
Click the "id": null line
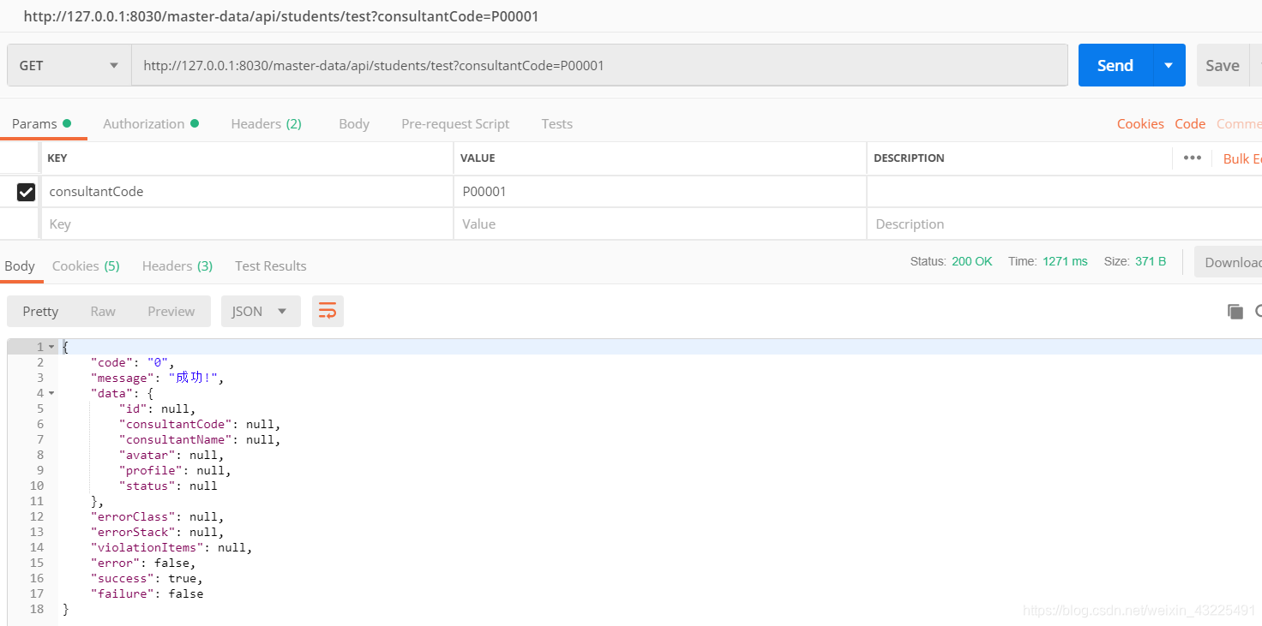157,408
